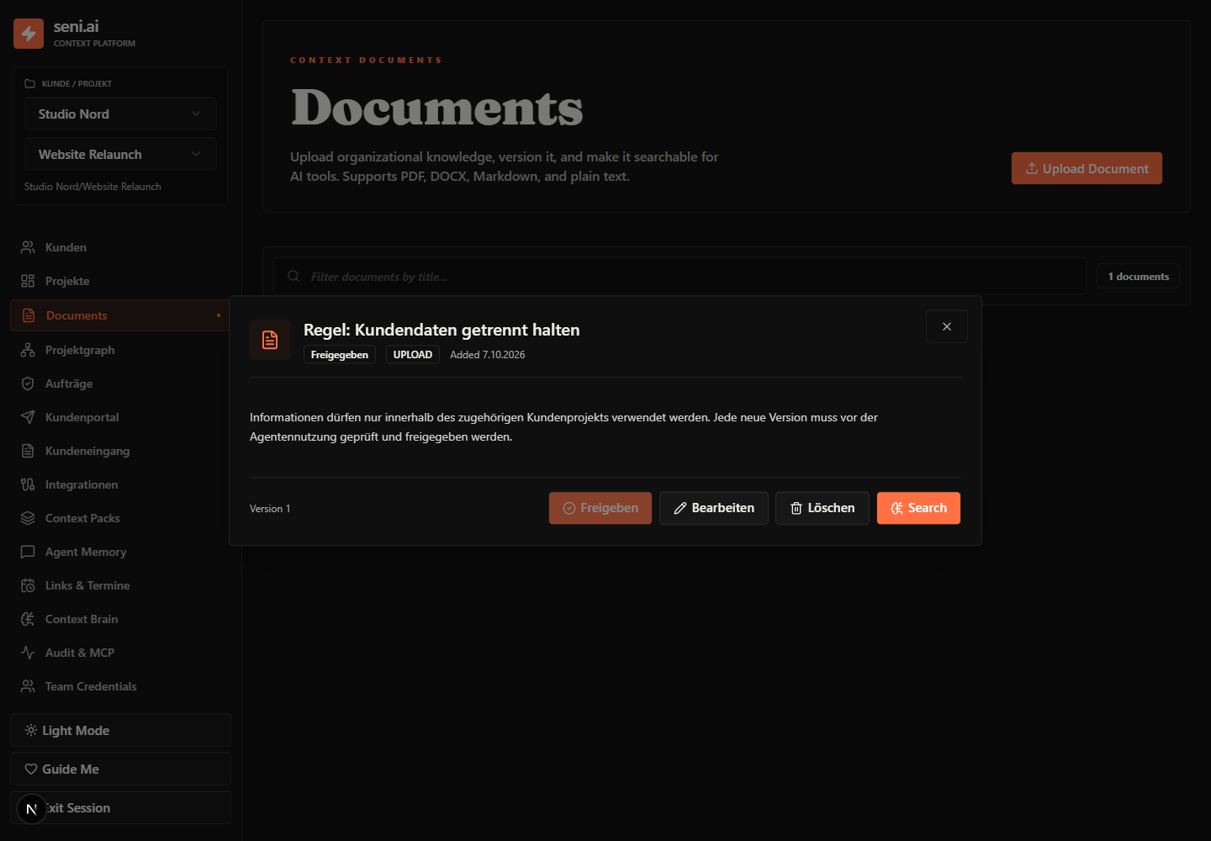
Task: Click the Version 1 label
Action: (x=270, y=509)
